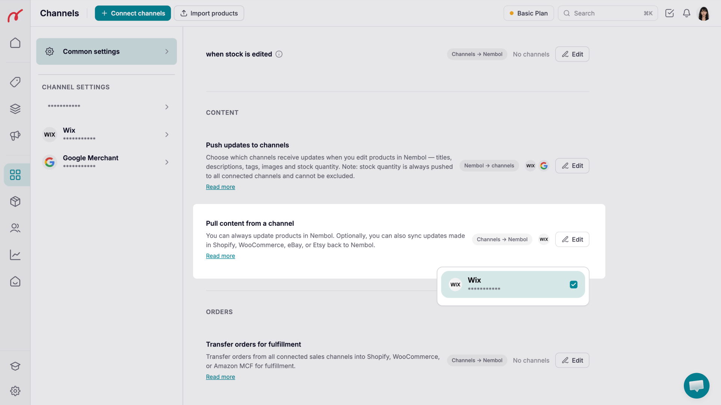Viewport: 721px width, 405px height.
Task: Open the Home icon in sidebar
Action: (x=15, y=43)
